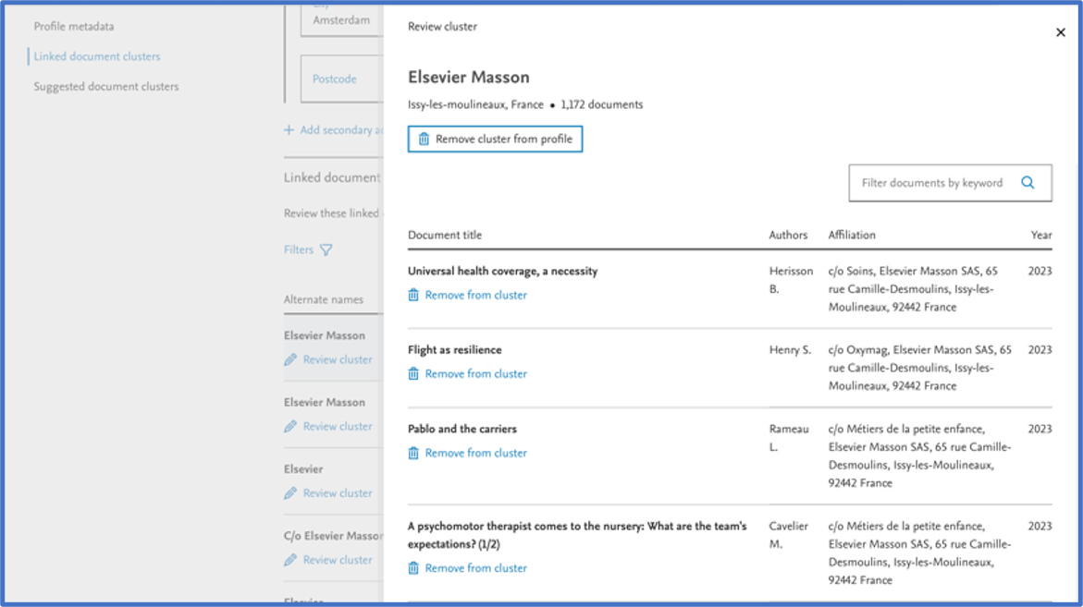Click the Alternate names column header
This screenshot has width=1083, height=607.
[x=324, y=299]
